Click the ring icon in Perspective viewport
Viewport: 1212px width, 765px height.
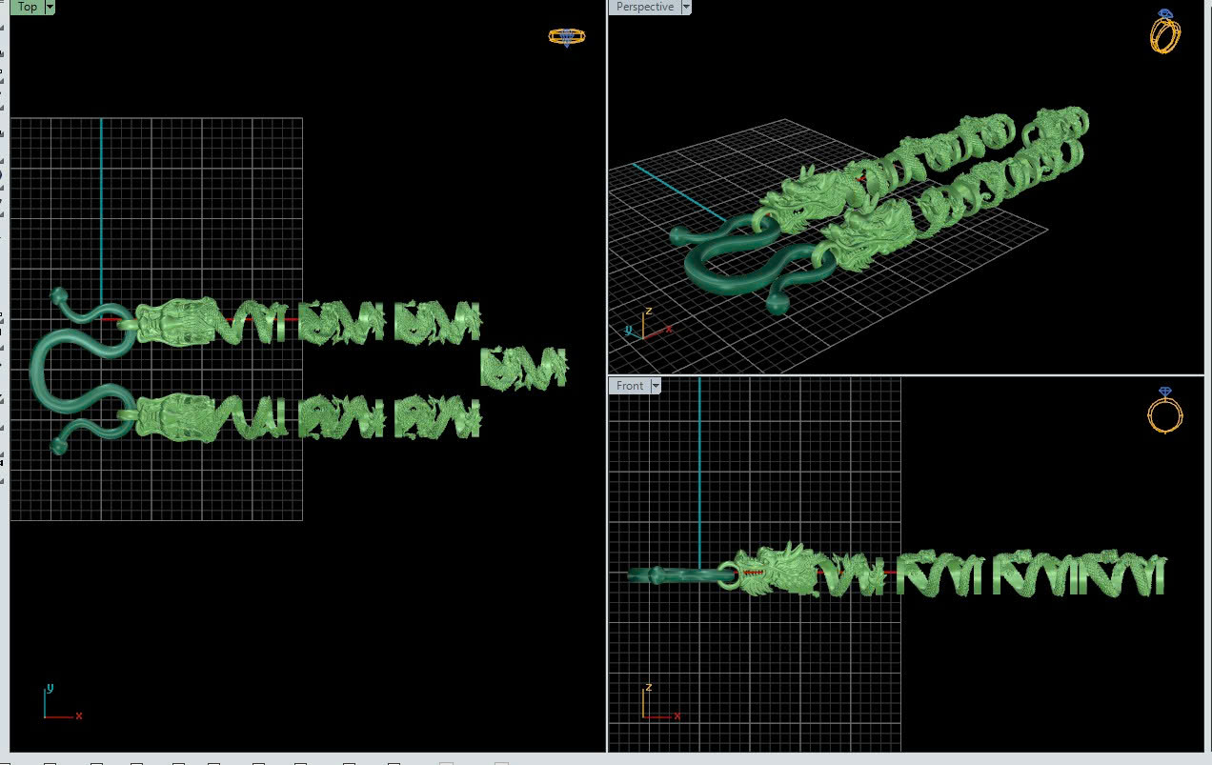click(1166, 31)
